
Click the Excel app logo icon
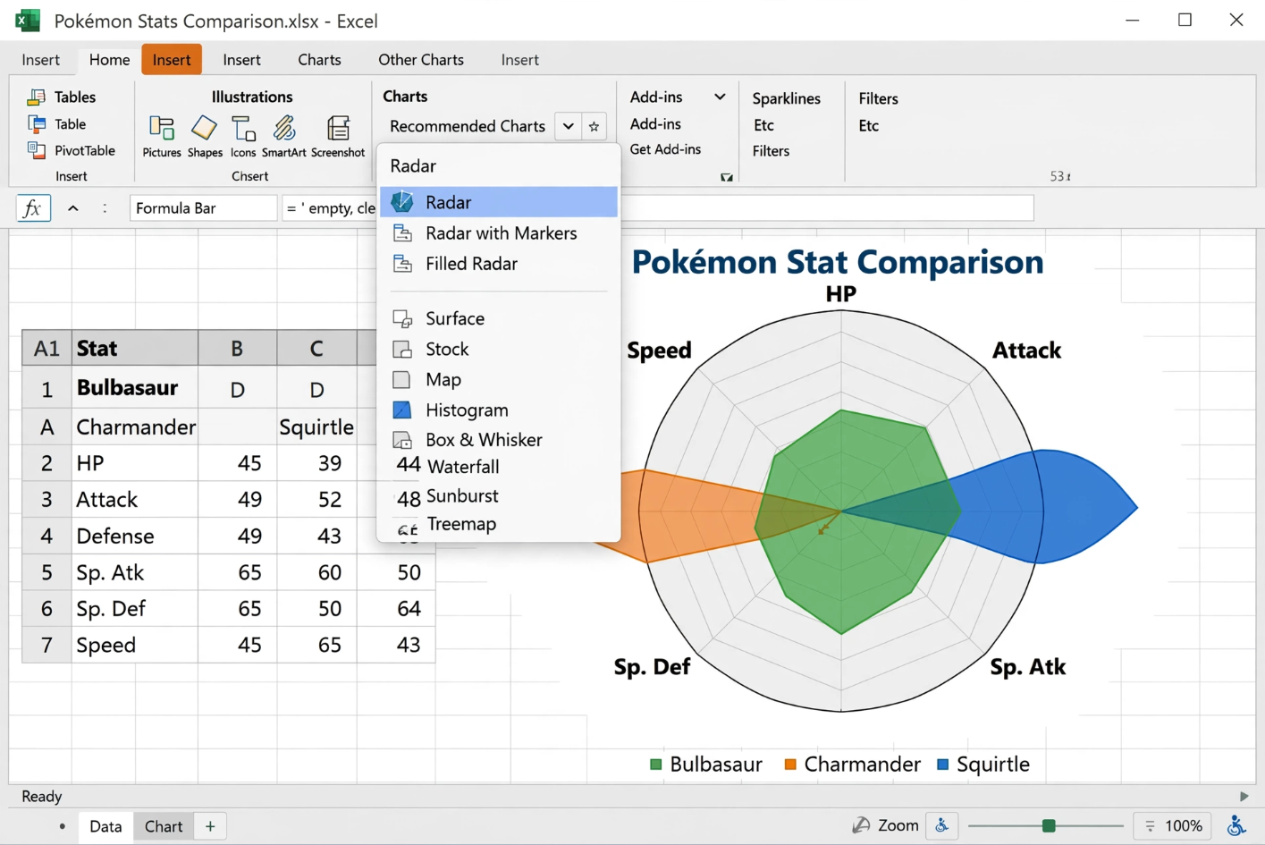[x=28, y=21]
